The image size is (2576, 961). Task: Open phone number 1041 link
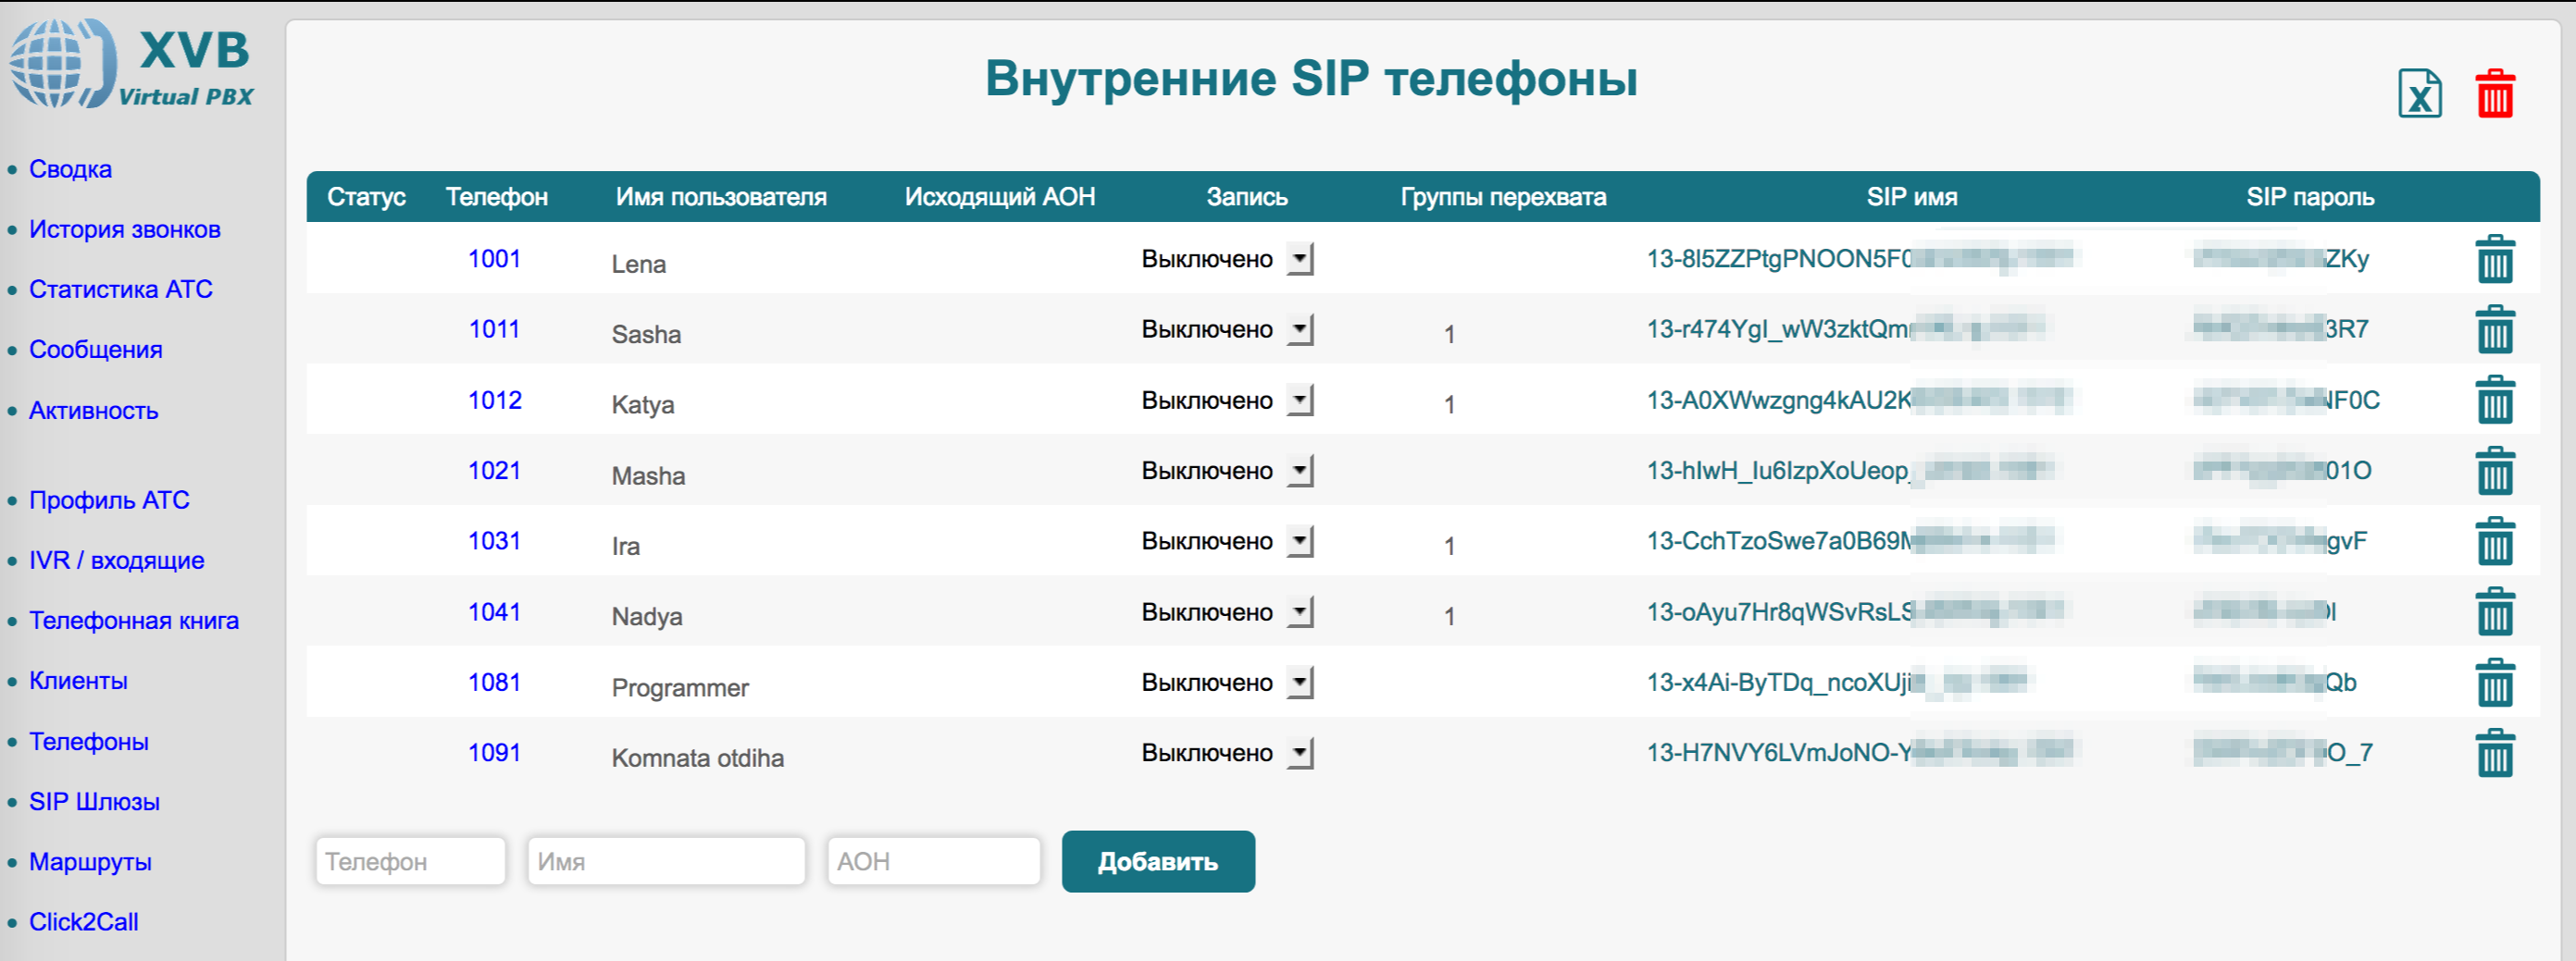coord(494,612)
